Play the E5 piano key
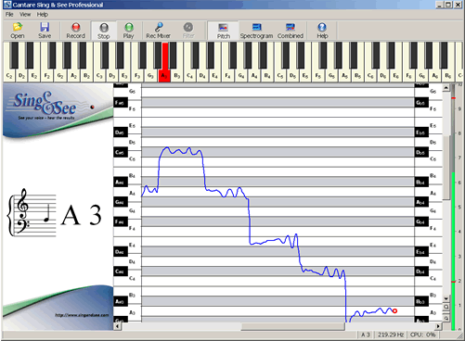This screenshot has width=465, height=341. coord(305,76)
